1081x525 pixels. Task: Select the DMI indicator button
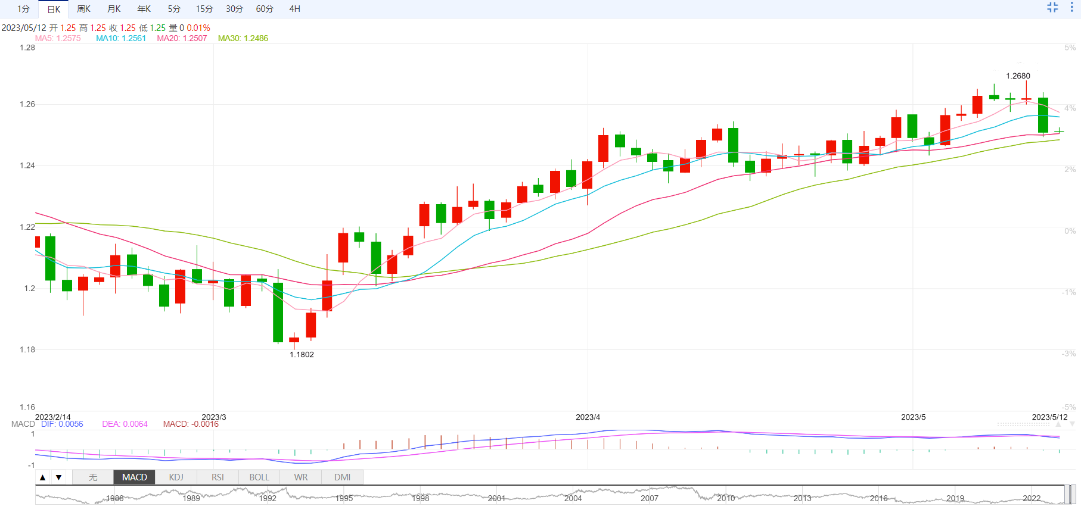pyautogui.click(x=342, y=477)
